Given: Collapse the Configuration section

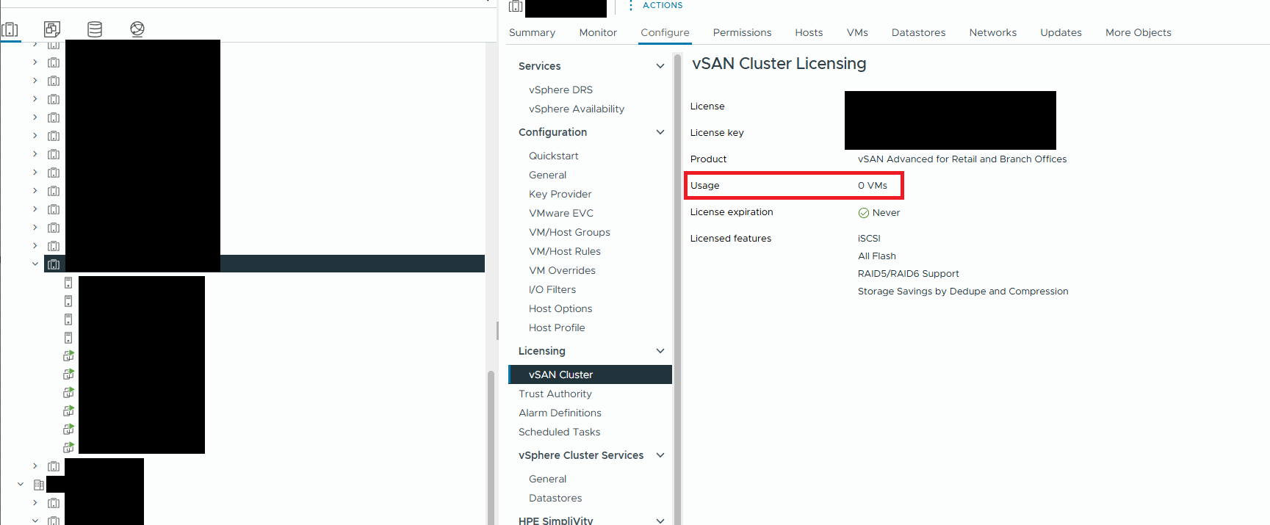Looking at the screenshot, I should pos(660,132).
